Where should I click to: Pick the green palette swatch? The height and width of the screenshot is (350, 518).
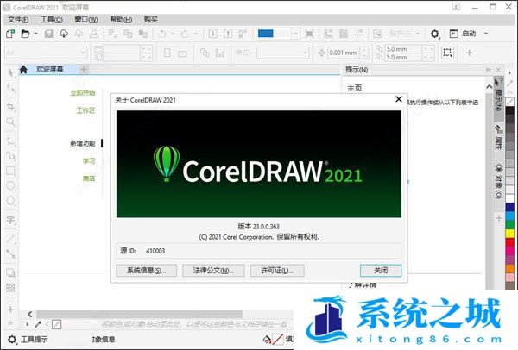[x=509, y=225]
